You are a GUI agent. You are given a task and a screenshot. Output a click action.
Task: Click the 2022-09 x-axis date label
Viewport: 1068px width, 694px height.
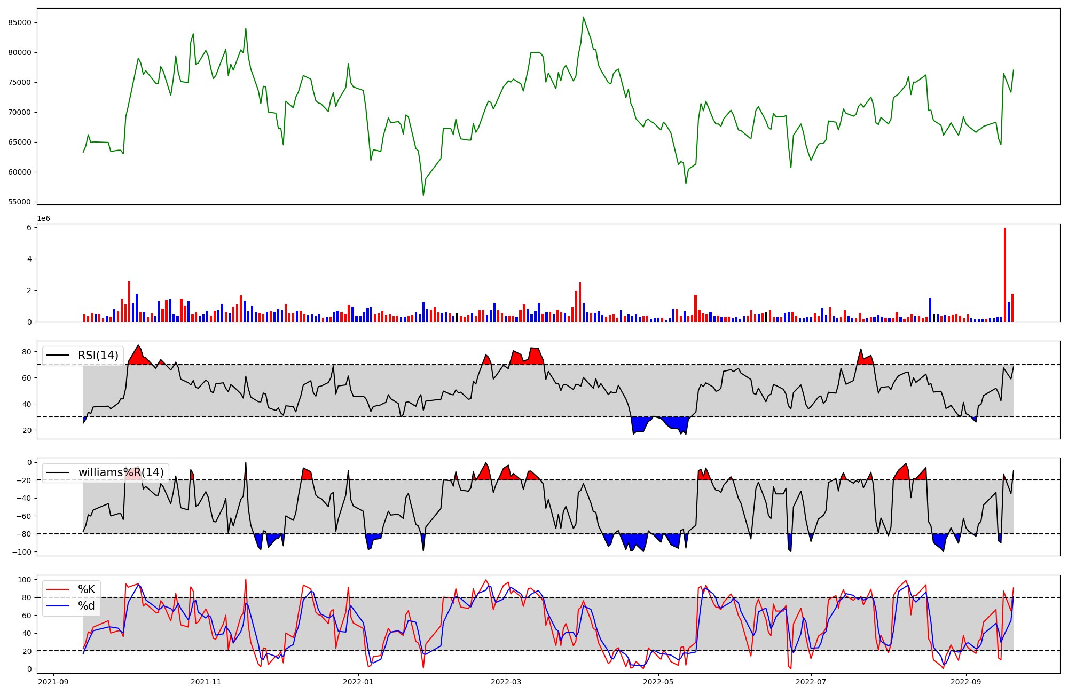(966, 682)
